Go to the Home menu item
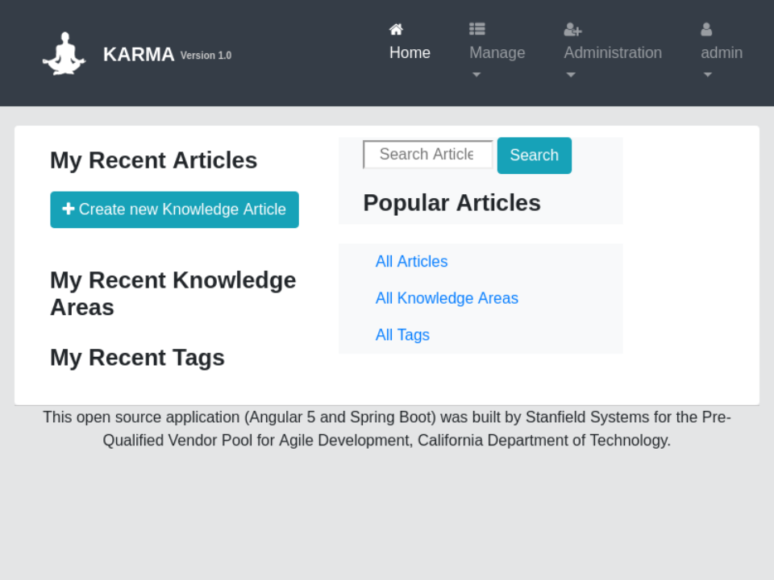The width and height of the screenshot is (774, 580). coord(410,52)
